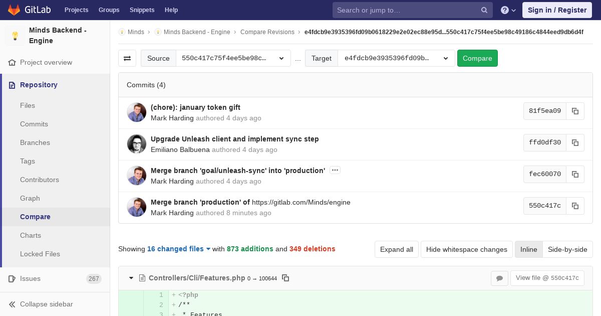The image size is (601, 316).
Task: Open the Source revision dropdown
Action: (x=233, y=58)
